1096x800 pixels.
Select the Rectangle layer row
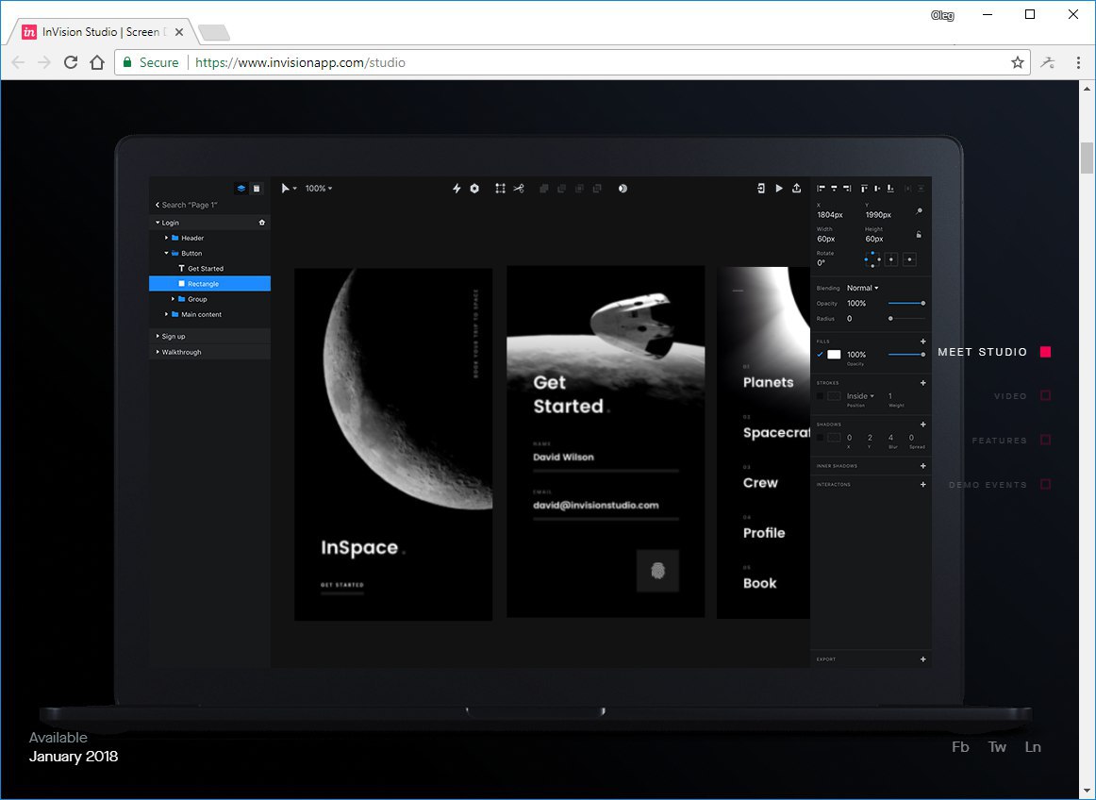209,283
